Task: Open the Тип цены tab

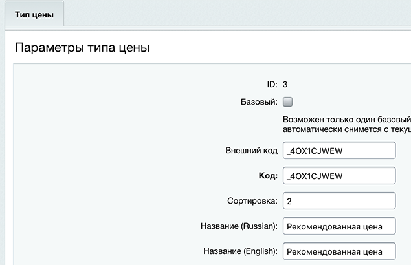Action: click(34, 14)
